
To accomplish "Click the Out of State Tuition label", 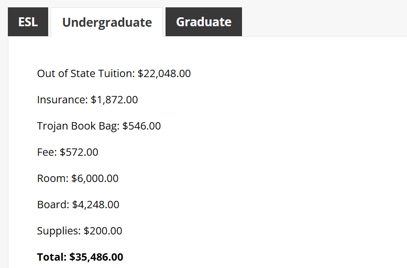I will (85, 73).
